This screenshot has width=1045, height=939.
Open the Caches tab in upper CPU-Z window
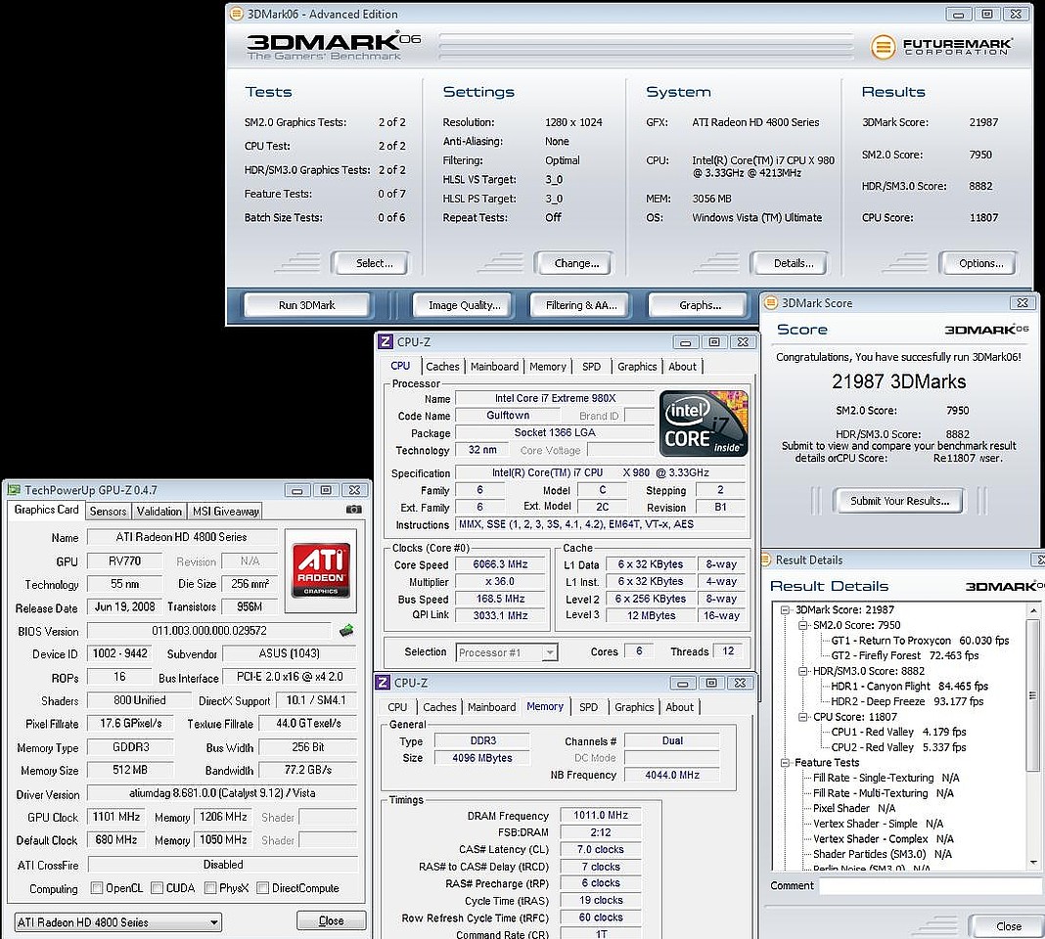(442, 367)
